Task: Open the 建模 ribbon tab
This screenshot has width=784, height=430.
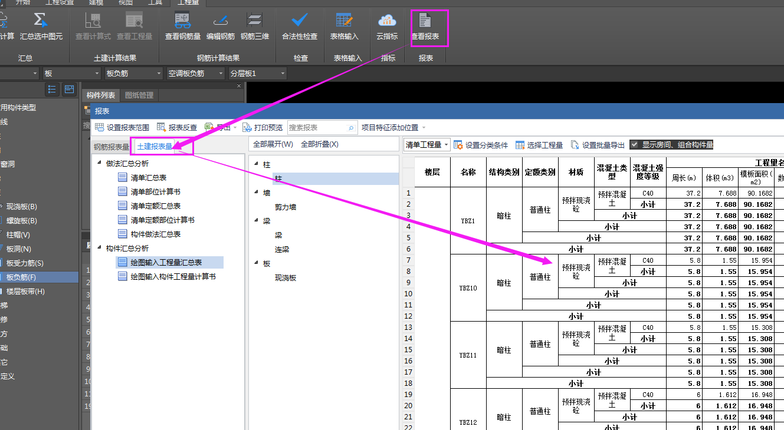Action: pos(96,2)
